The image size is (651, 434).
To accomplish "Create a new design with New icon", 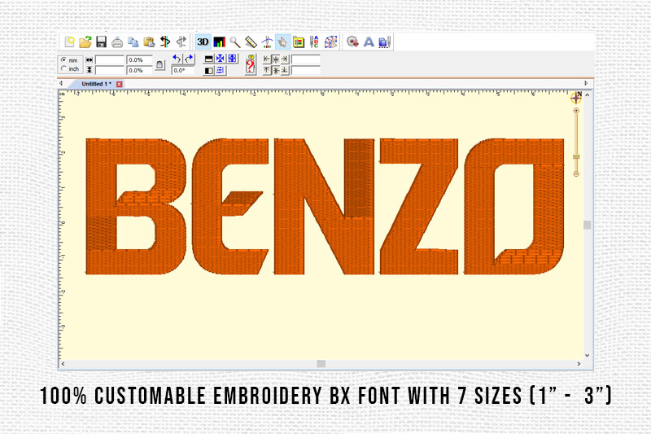I will tap(69, 42).
